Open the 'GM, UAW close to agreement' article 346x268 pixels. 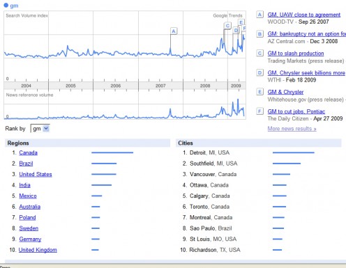(x=303, y=15)
